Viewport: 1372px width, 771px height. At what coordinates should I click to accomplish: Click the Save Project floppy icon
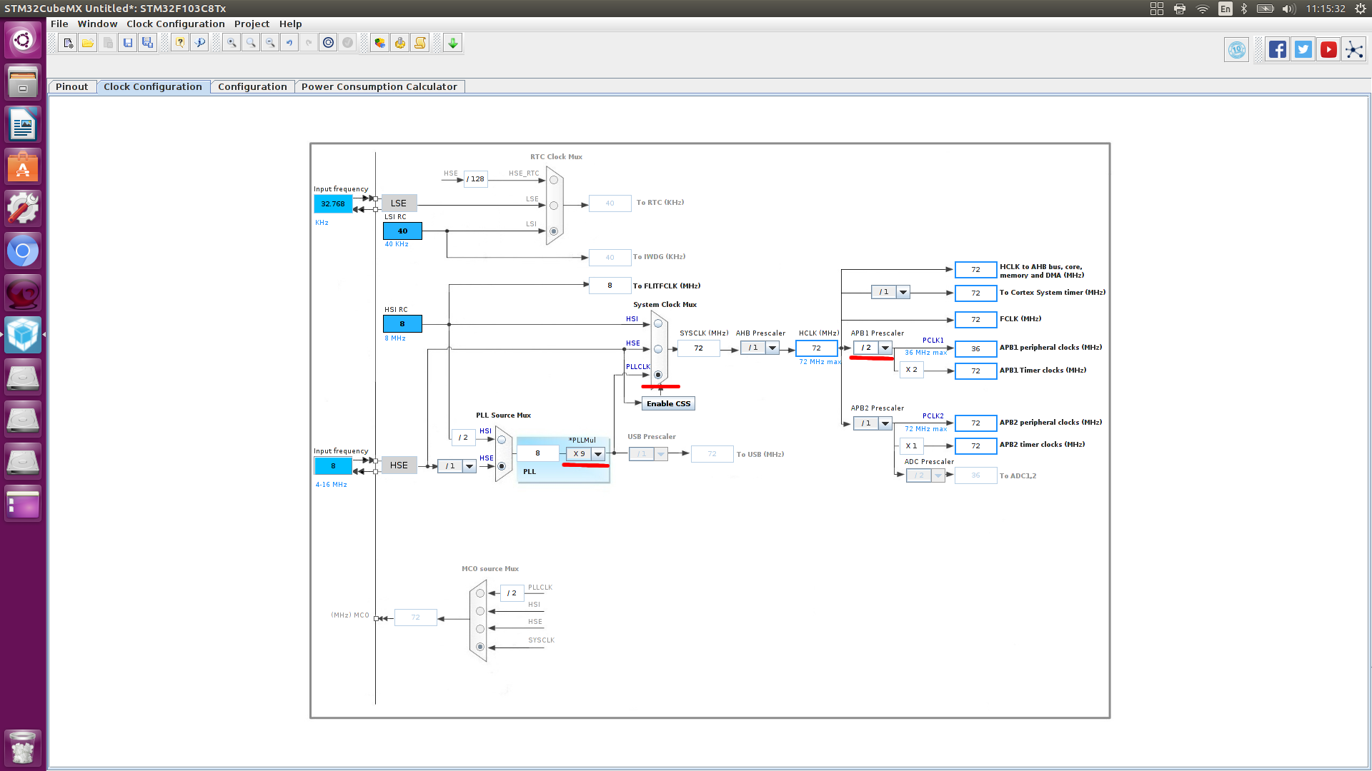pyautogui.click(x=128, y=44)
